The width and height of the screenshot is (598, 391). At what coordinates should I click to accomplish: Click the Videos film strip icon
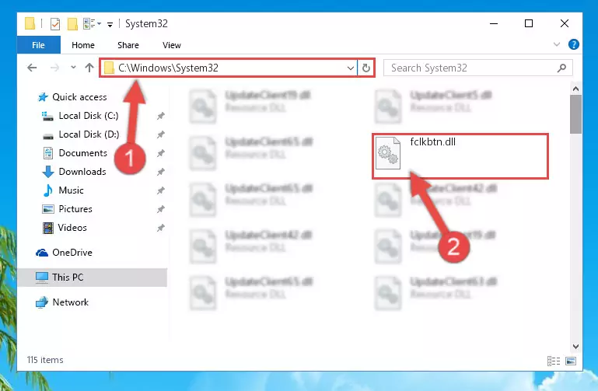pyautogui.click(x=47, y=228)
